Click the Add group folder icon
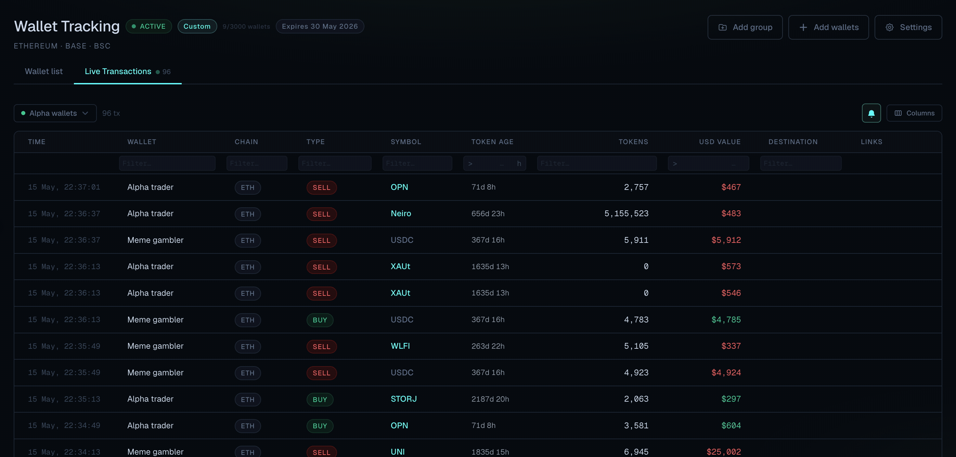Image resolution: width=956 pixels, height=457 pixels. click(722, 27)
